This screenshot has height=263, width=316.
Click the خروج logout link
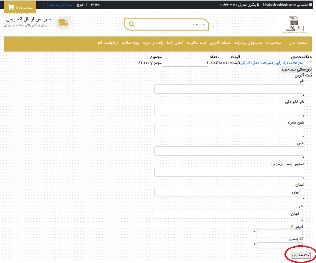click(x=80, y=5)
